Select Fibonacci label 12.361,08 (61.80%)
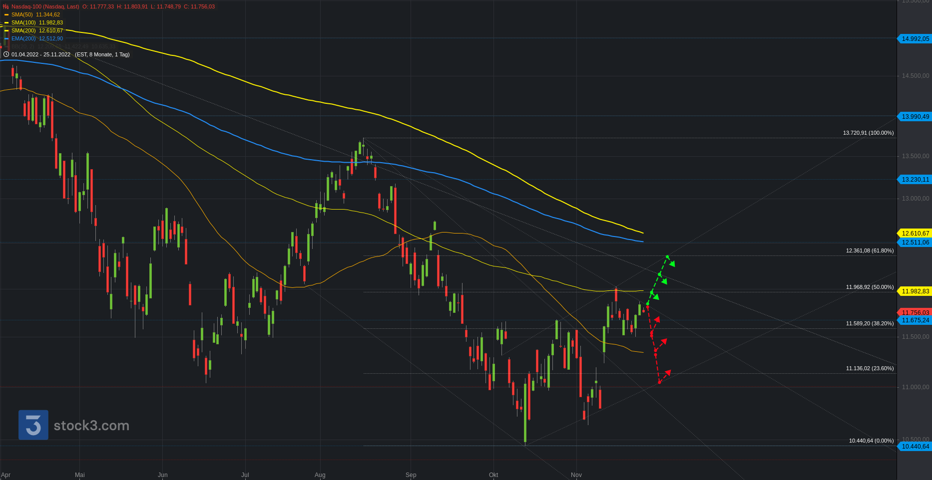Screen dimensions: 932x480 [870, 250]
